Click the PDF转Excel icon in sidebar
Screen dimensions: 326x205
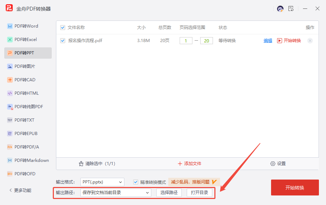pyautogui.click(x=10, y=40)
